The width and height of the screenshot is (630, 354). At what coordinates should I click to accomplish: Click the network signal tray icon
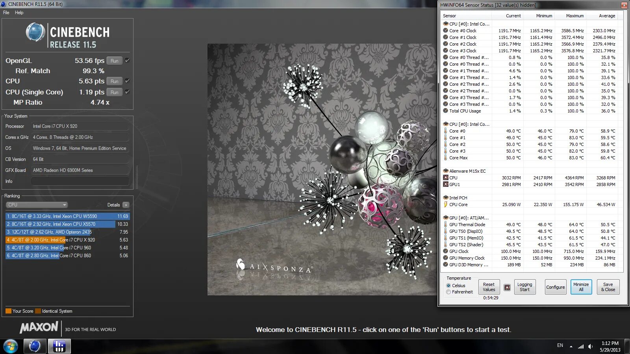(x=581, y=347)
